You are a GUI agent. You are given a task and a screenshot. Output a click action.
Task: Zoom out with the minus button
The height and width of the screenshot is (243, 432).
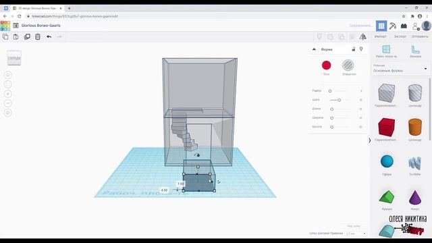point(8,103)
